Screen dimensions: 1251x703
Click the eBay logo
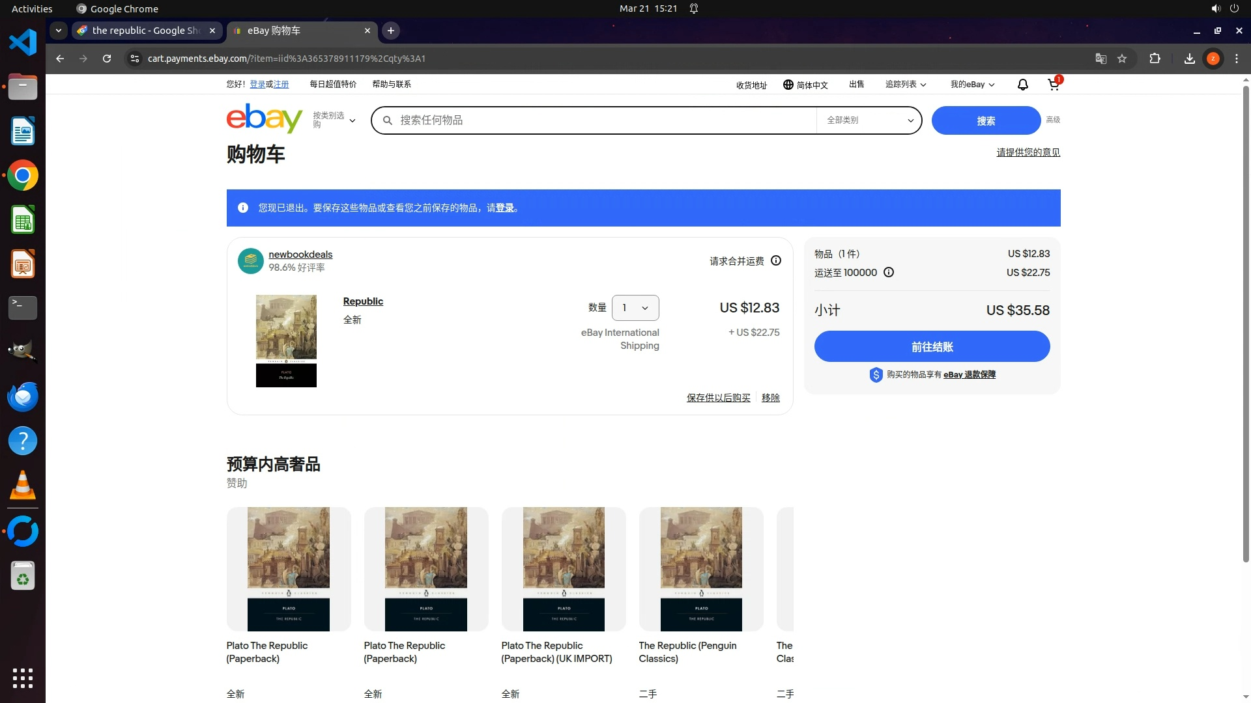[x=264, y=119]
